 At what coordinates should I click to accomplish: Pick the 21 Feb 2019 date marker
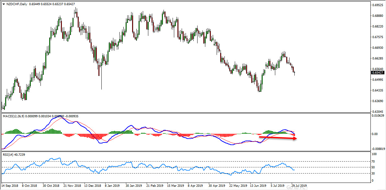pos(154,186)
